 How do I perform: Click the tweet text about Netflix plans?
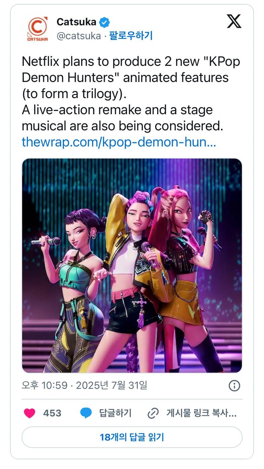click(131, 94)
